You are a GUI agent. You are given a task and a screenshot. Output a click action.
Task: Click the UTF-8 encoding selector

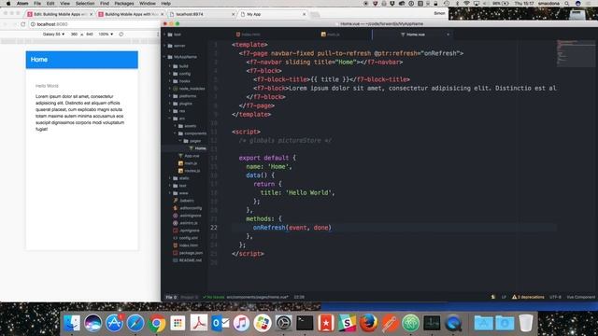(555, 297)
